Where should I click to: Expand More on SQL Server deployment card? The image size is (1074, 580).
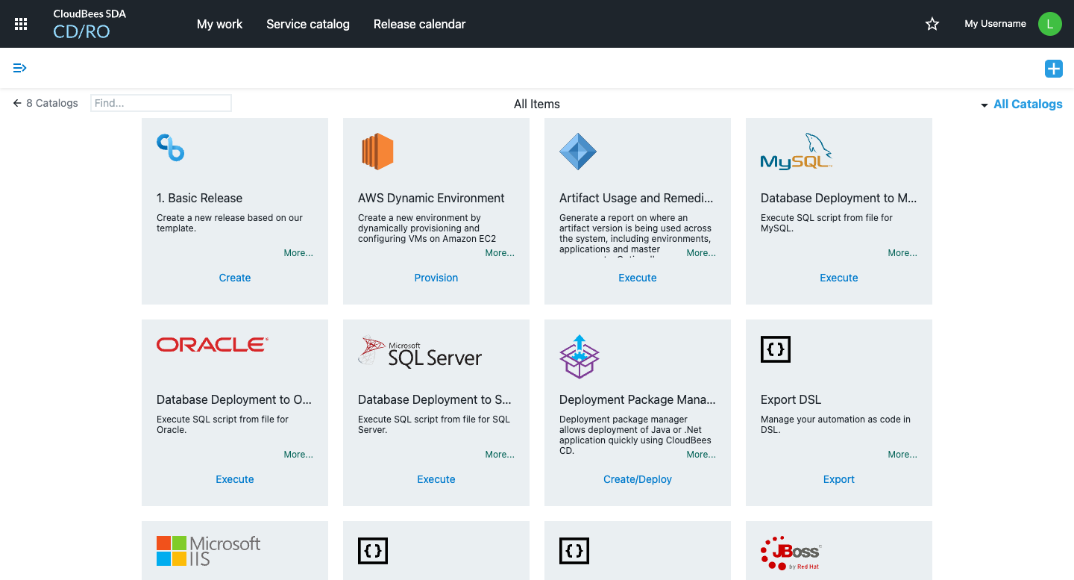point(500,455)
